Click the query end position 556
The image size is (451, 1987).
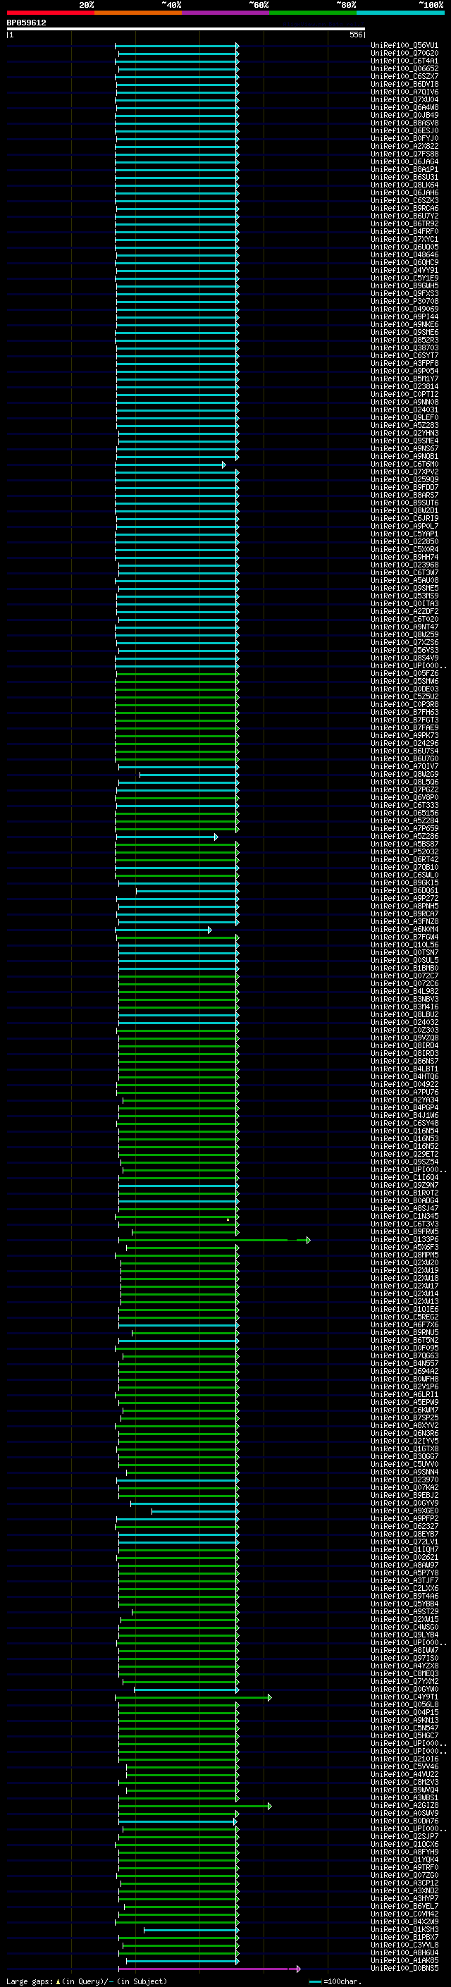point(355,35)
